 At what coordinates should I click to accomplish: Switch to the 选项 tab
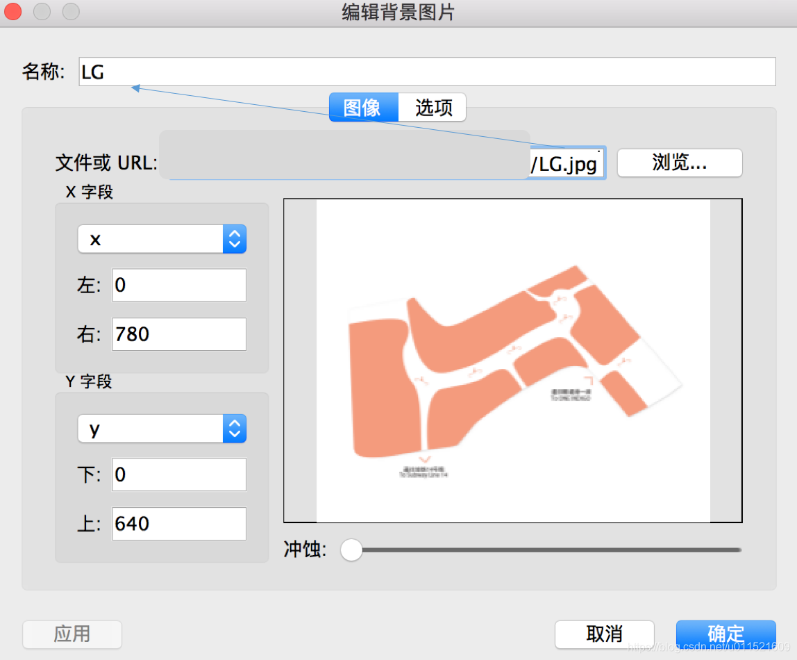432,107
